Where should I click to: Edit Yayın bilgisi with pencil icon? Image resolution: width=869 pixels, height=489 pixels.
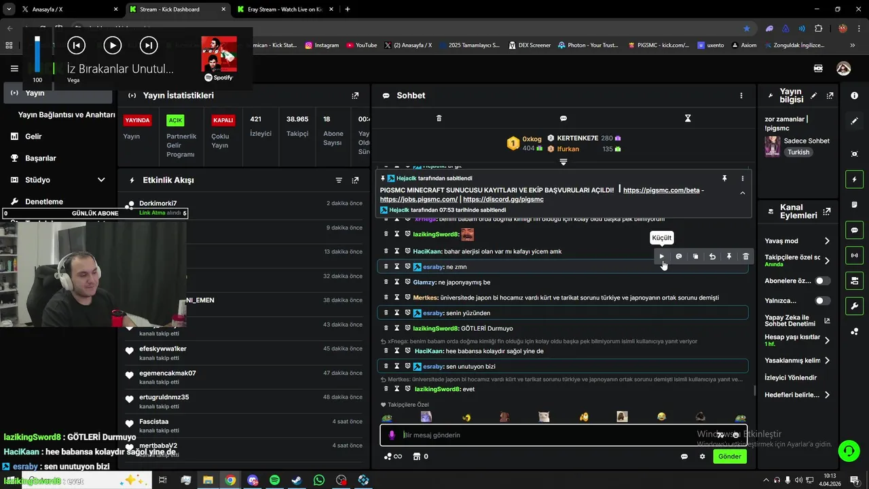pos(813,96)
